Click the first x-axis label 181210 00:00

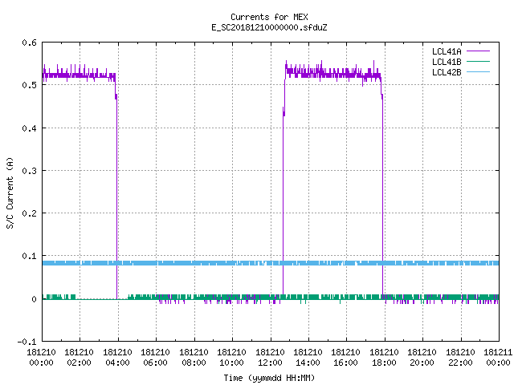point(41,358)
